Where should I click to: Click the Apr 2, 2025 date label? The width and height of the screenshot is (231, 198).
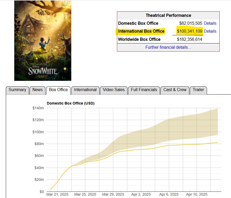pyautogui.click(x=141, y=195)
